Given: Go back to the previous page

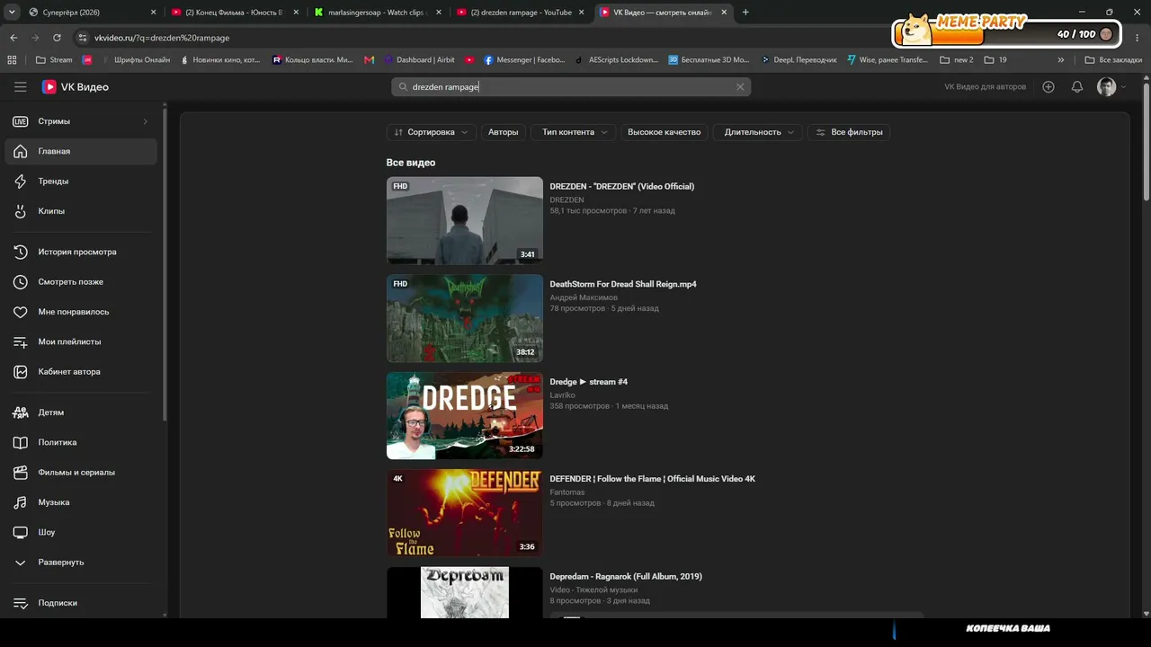Looking at the screenshot, I should click(13, 38).
